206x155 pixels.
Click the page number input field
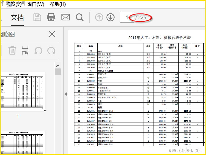[x=127, y=17]
